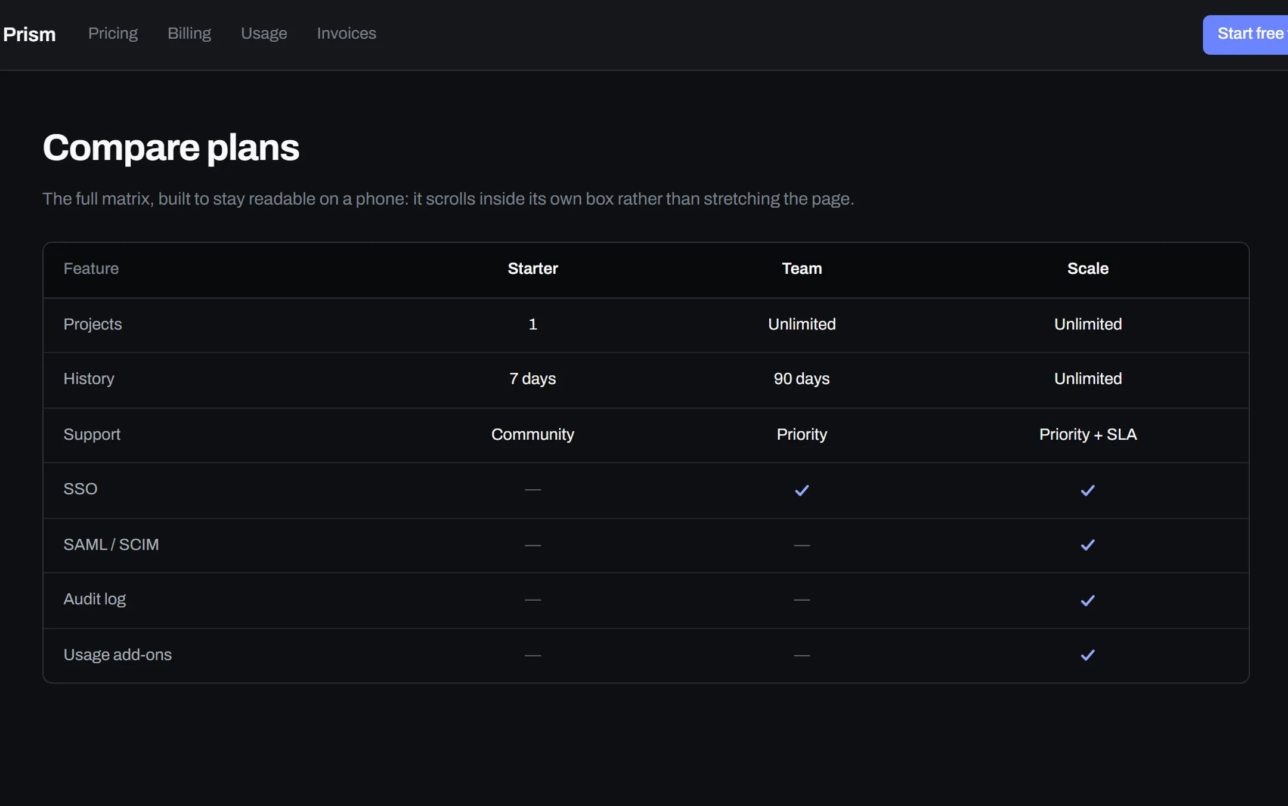Click the Start free button
The height and width of the screenshot is (806, 1288).
[x=1245, y=35]
